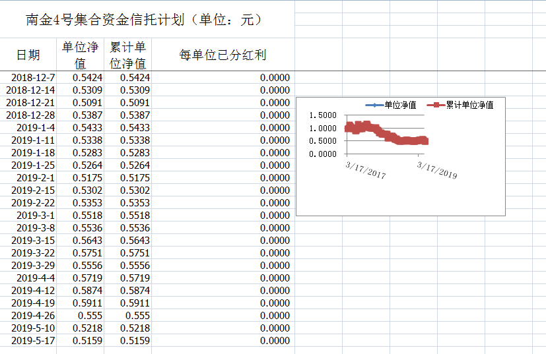Click the red data series line in chart

[386, 134]
